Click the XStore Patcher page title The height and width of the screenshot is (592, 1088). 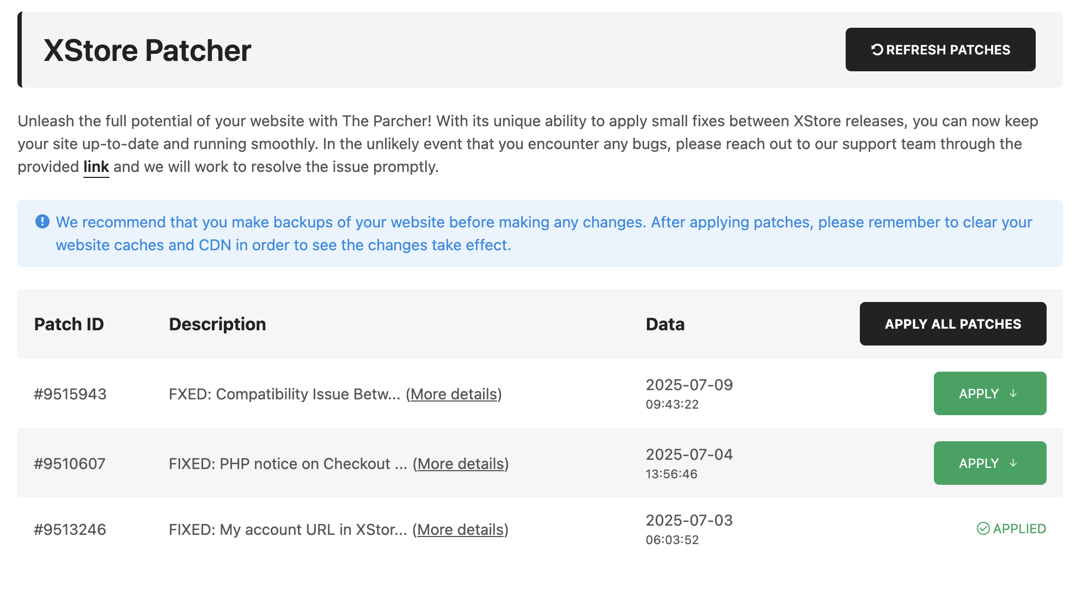tap(147, 51)
